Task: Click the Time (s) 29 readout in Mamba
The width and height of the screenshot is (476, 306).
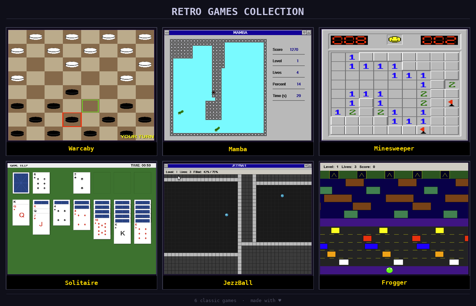Action: (x=287, y=96)
